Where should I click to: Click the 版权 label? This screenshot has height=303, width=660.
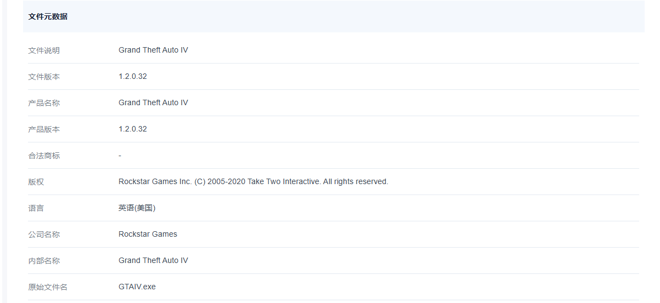click(36, 182)
